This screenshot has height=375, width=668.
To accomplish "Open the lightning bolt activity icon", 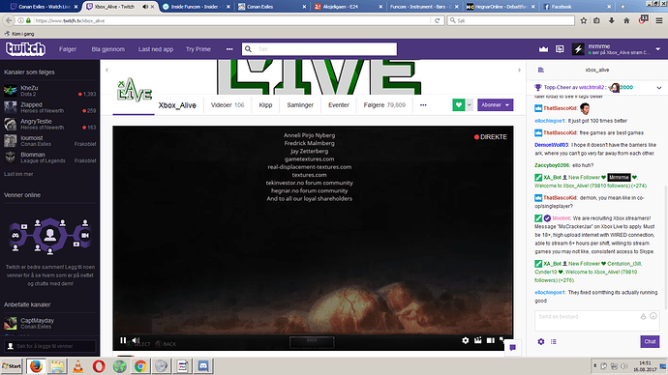I will (578, 49).
